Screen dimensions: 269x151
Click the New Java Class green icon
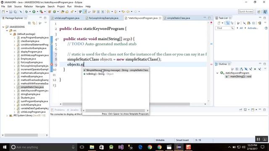point(54,12)
